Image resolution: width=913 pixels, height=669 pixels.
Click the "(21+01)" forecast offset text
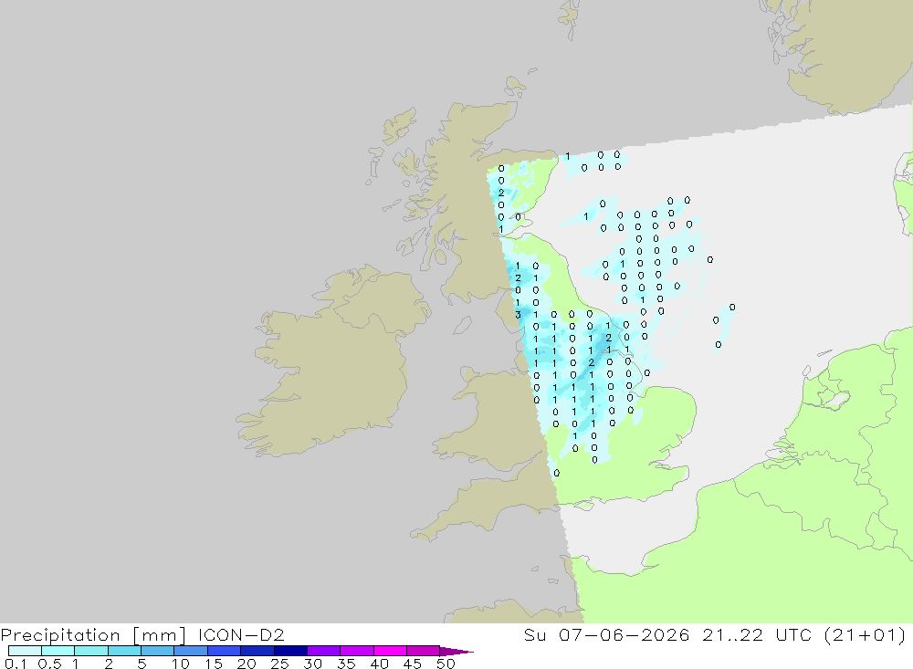(x=866, y=634)
